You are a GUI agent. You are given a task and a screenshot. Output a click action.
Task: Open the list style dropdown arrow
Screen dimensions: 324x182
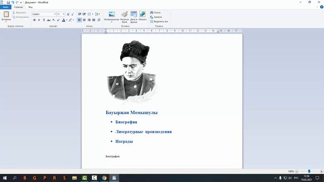tap(92, 14)
